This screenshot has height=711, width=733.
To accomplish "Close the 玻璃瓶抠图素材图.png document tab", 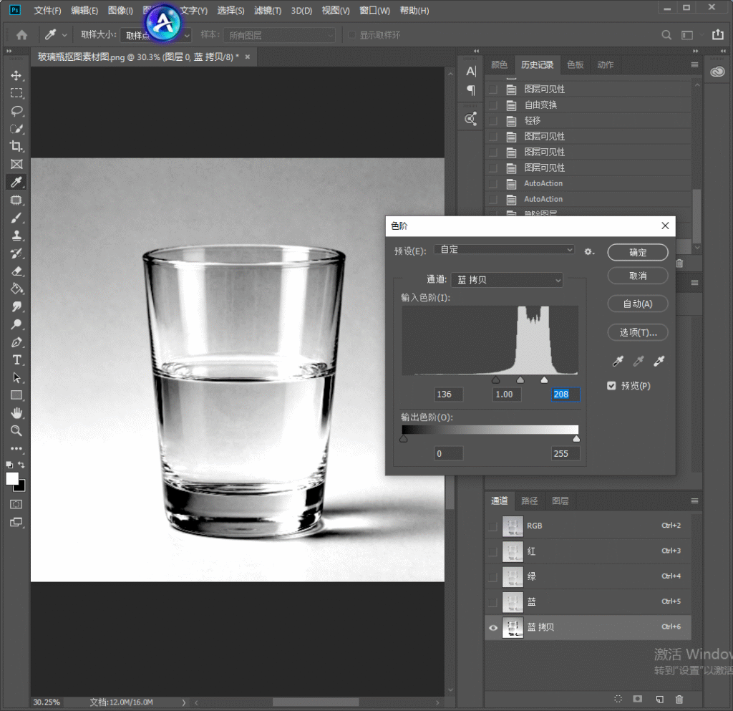I will (x=247, y=57).
